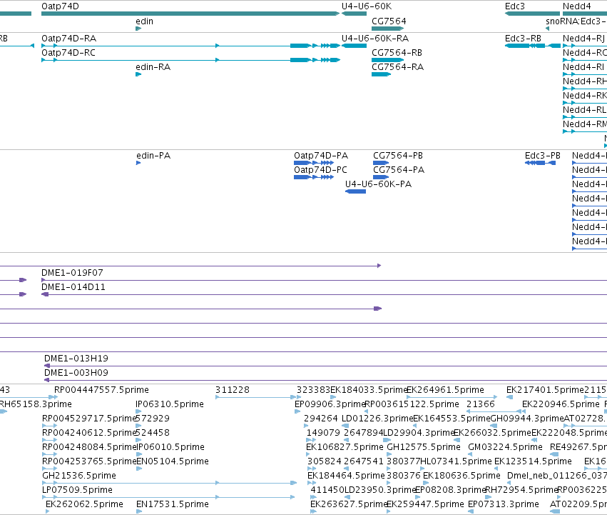Select EST EK262062.5prime

click(84, 504)
